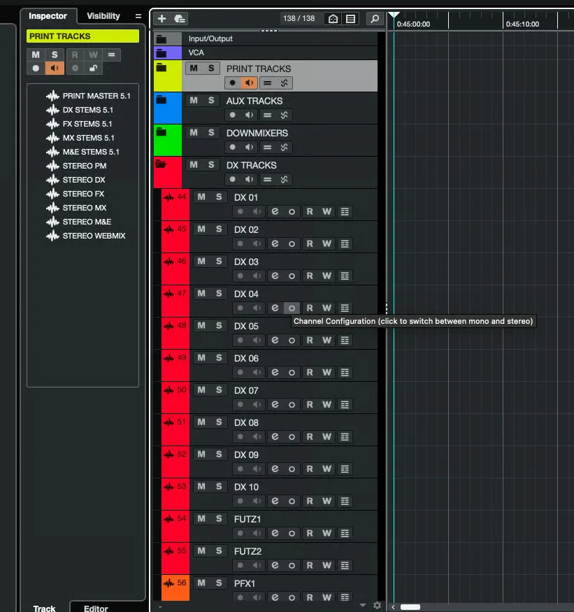Toggle monitor speaker on DX 03

(x=257, y=276)
